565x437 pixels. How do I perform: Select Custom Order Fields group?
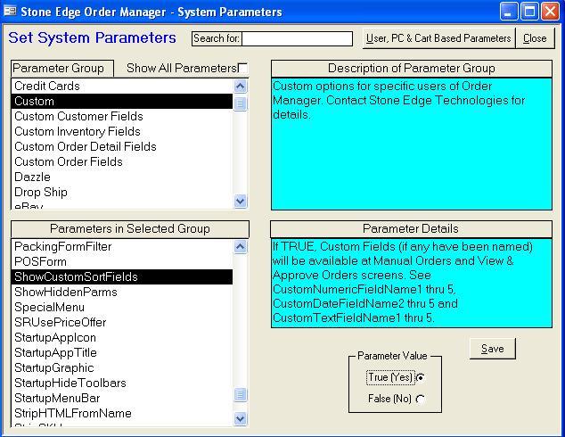(122, 161)
